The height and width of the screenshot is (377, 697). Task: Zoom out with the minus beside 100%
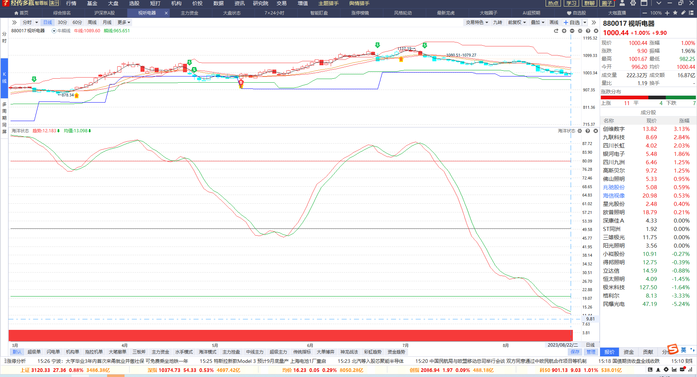tap(645, 13)
